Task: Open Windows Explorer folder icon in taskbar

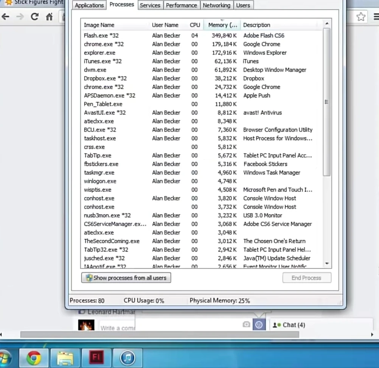Action: point(65,358)
